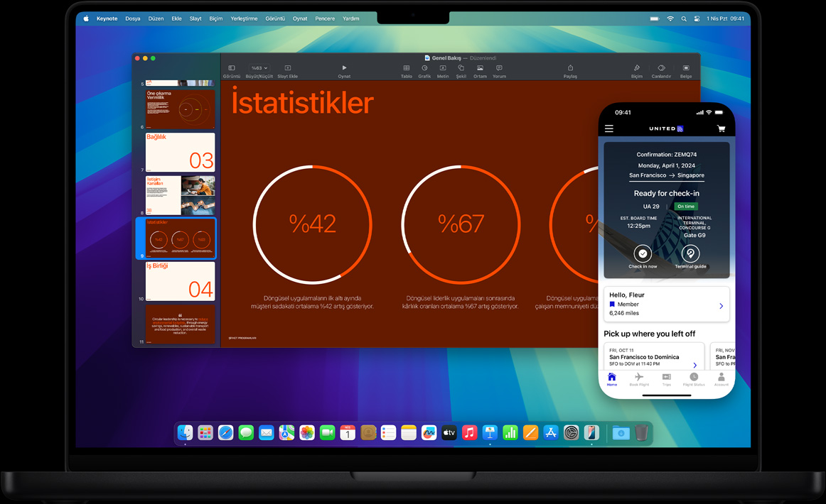Select the %42 circle chart

(312, 224)
